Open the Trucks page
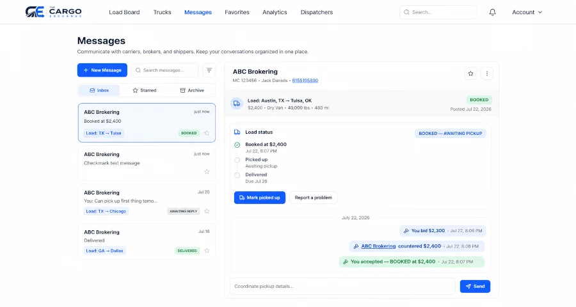576x307 pixels. (x=162, y=12)
